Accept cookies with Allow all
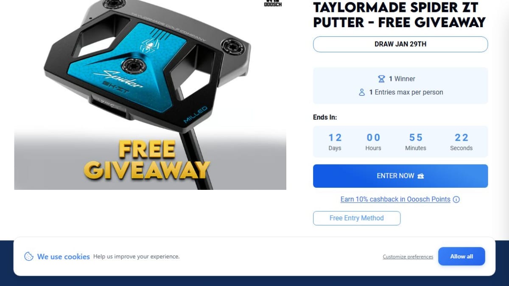Image resolution: width=509 pixels, height=286 pixels. click(x=461, y=256)
